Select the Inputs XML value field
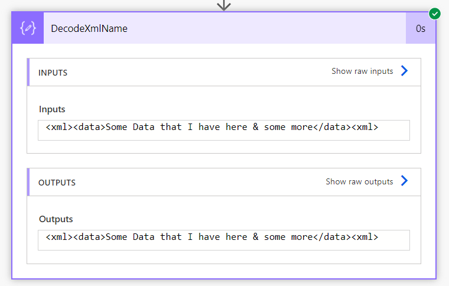Viewport: 449px width, 286px height. pos(224,130)
